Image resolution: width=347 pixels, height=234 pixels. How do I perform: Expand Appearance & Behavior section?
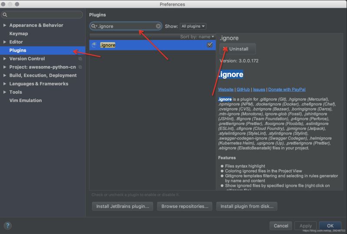point(5,25)
